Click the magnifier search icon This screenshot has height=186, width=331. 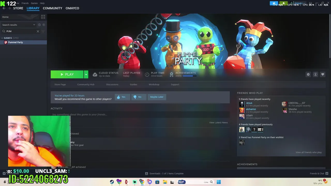coord(4,31)
